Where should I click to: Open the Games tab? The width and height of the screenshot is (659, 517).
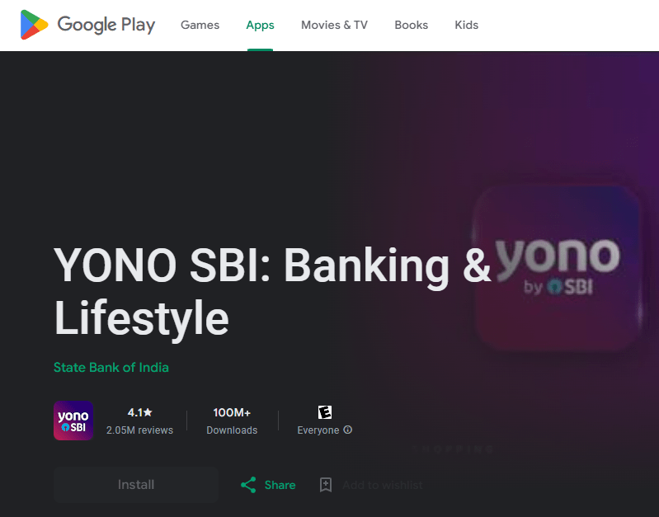[x=200, y=26]
